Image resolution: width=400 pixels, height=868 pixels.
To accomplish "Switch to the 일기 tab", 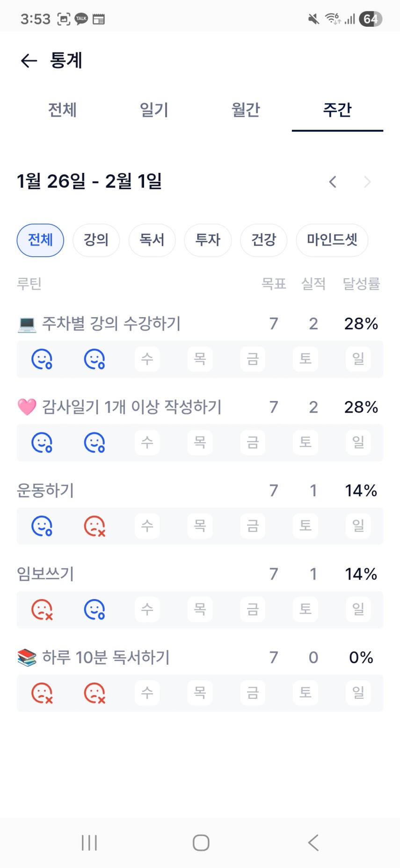I will [x=154, y=110].
